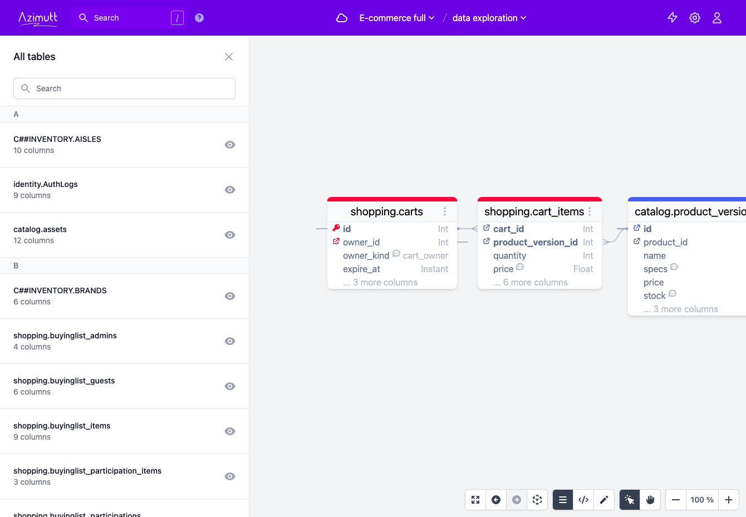Open shopping.carts table options menu
746x517 pixels.
pyautogui.click(x=445, y=211)
